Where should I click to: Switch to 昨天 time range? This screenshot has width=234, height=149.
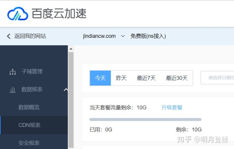121,78
